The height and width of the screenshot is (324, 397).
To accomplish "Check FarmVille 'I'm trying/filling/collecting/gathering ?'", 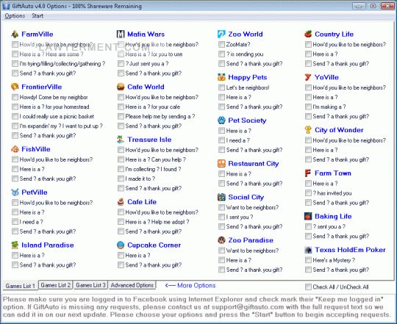I will [x=15, y=63].
